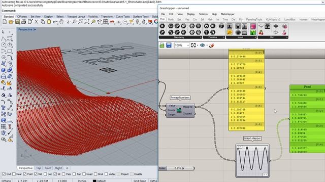Screen dimensions: 325x182
Task: Switch to the Curve Tools toolbar tab
Action: pos(123,17)
